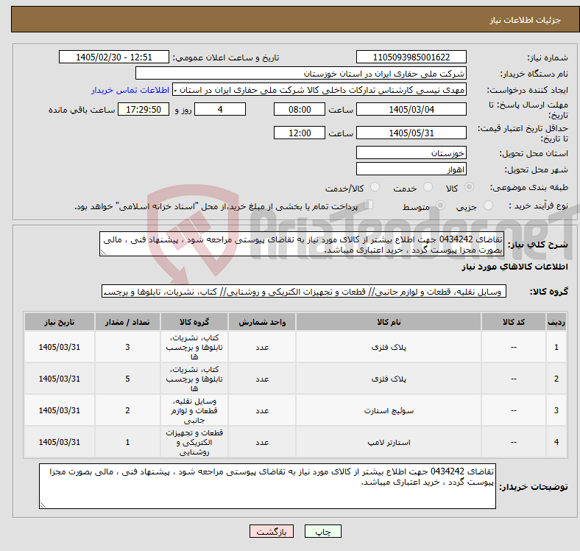
Task: Click the سوئیچ استارت item name
Action: [389, 410]
